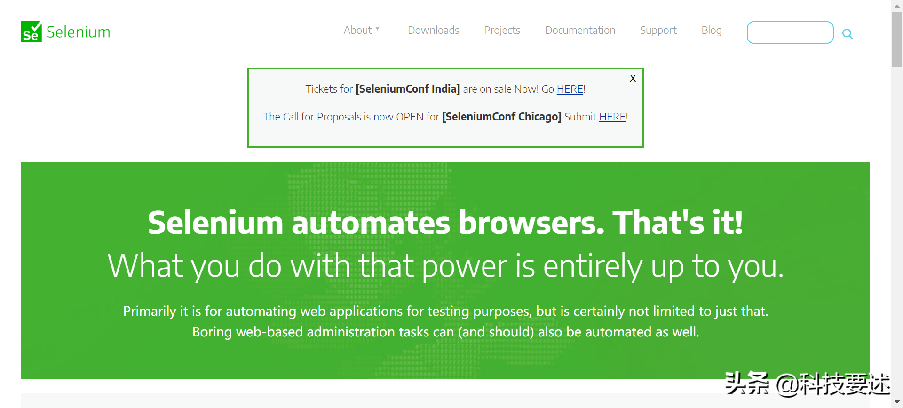Click the Selenium brand name text

79,32
